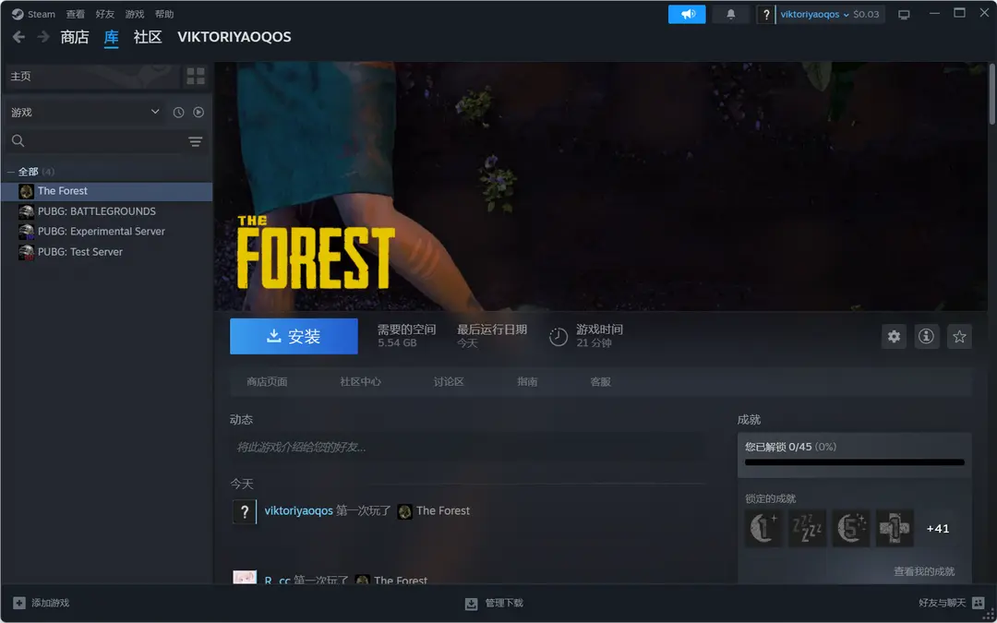997x623 pixels.
Task: Select PUBG: Experimental Server in list
Action: [107, 232]
